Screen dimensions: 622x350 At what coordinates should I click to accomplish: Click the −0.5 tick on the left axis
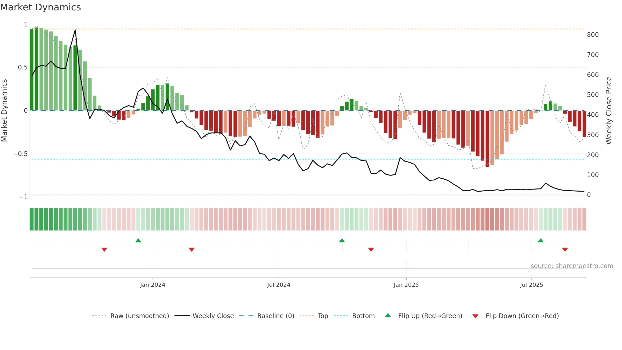click(x=20, y=154)
